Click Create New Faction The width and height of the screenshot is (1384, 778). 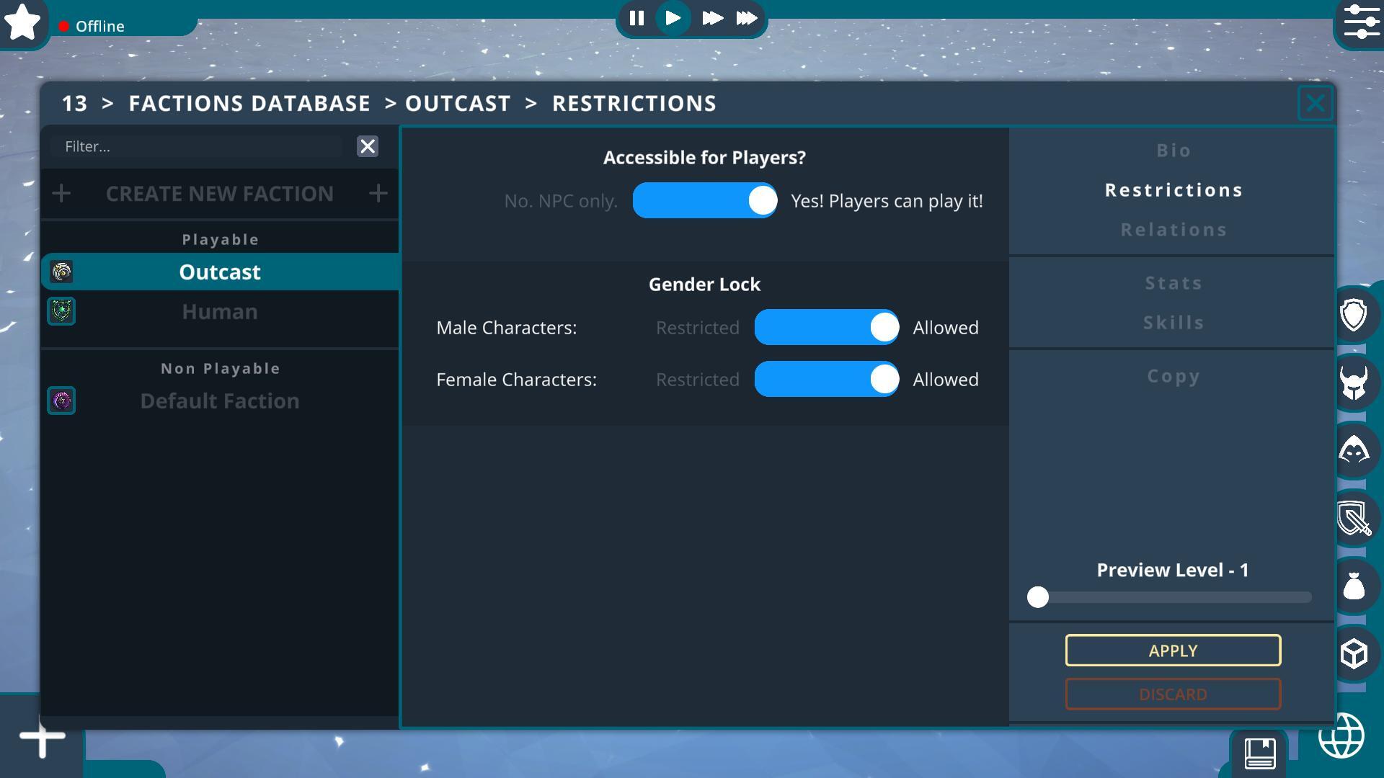[220, 193]
